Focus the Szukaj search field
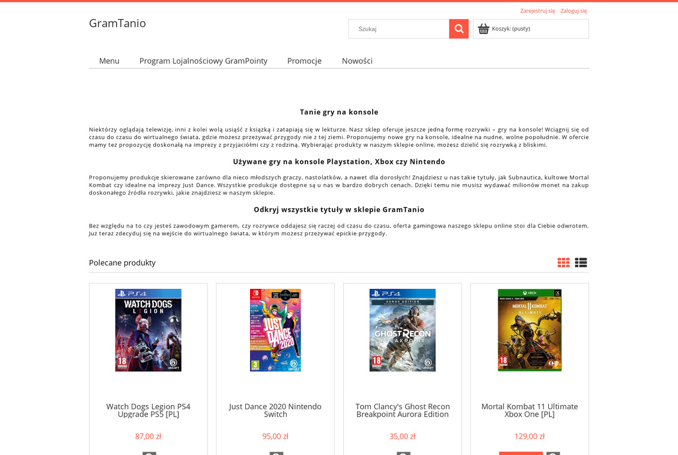The width and height of the screenshot is (678, 455). (x=399, y=29)
